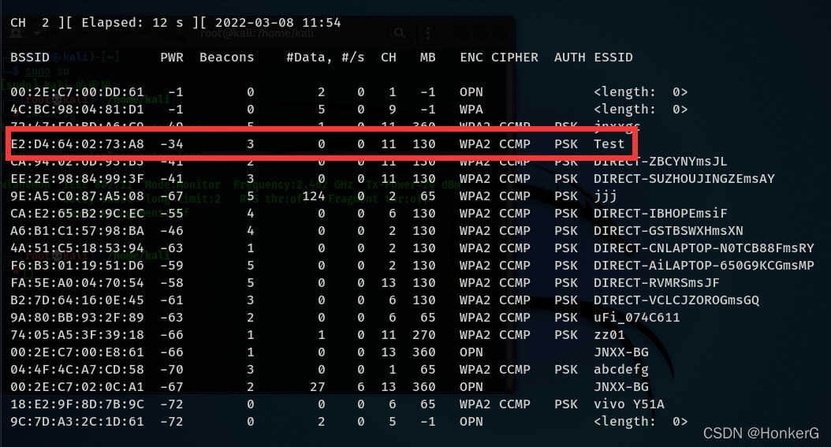Select ESSID DIRECT-IBHOPEmsiF

(x=661, y=214)
